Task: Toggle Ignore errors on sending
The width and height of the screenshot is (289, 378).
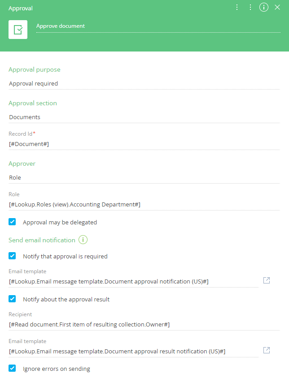Action: [12, 368]
